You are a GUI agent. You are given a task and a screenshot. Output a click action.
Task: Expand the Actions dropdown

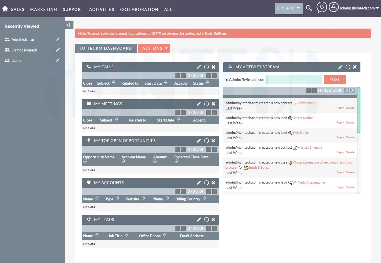(x=154, y=48)
